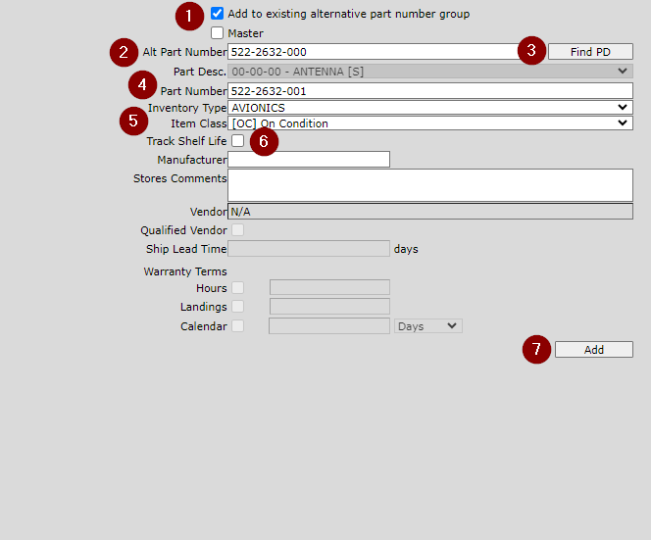This screenshot has width=651, height=540.
Task: Uncheck Add to existing alternative part number group
Action: coord(218,14)
